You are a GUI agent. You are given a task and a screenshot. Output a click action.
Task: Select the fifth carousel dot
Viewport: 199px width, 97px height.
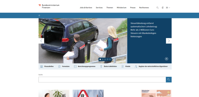coord(110,59)
